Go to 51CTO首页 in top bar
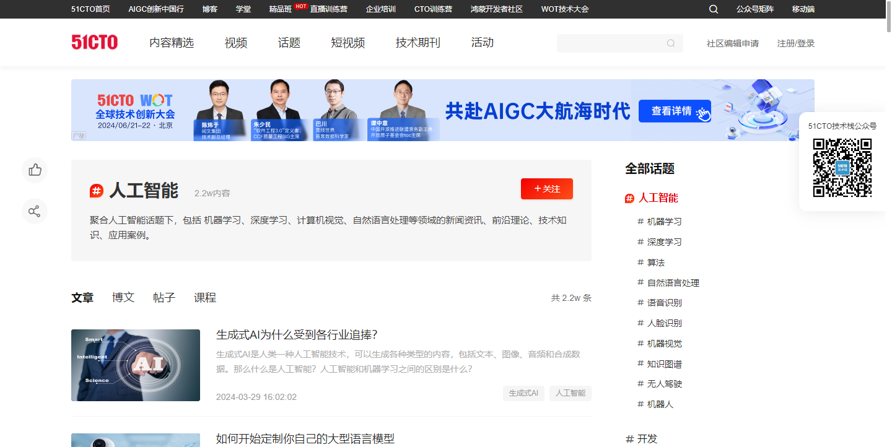The image size is (892, 447). [x=90, y=9]
